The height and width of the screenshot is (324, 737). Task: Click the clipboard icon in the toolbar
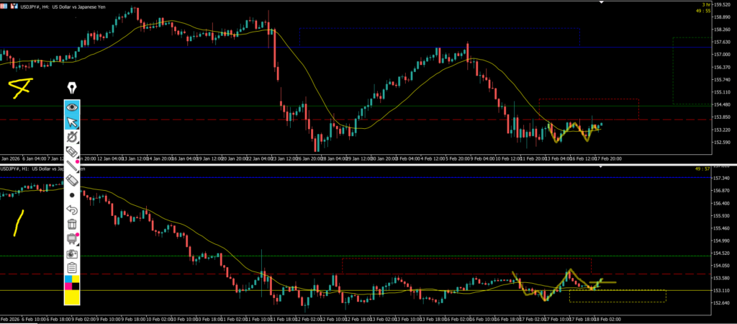click(x=72, y=268)
